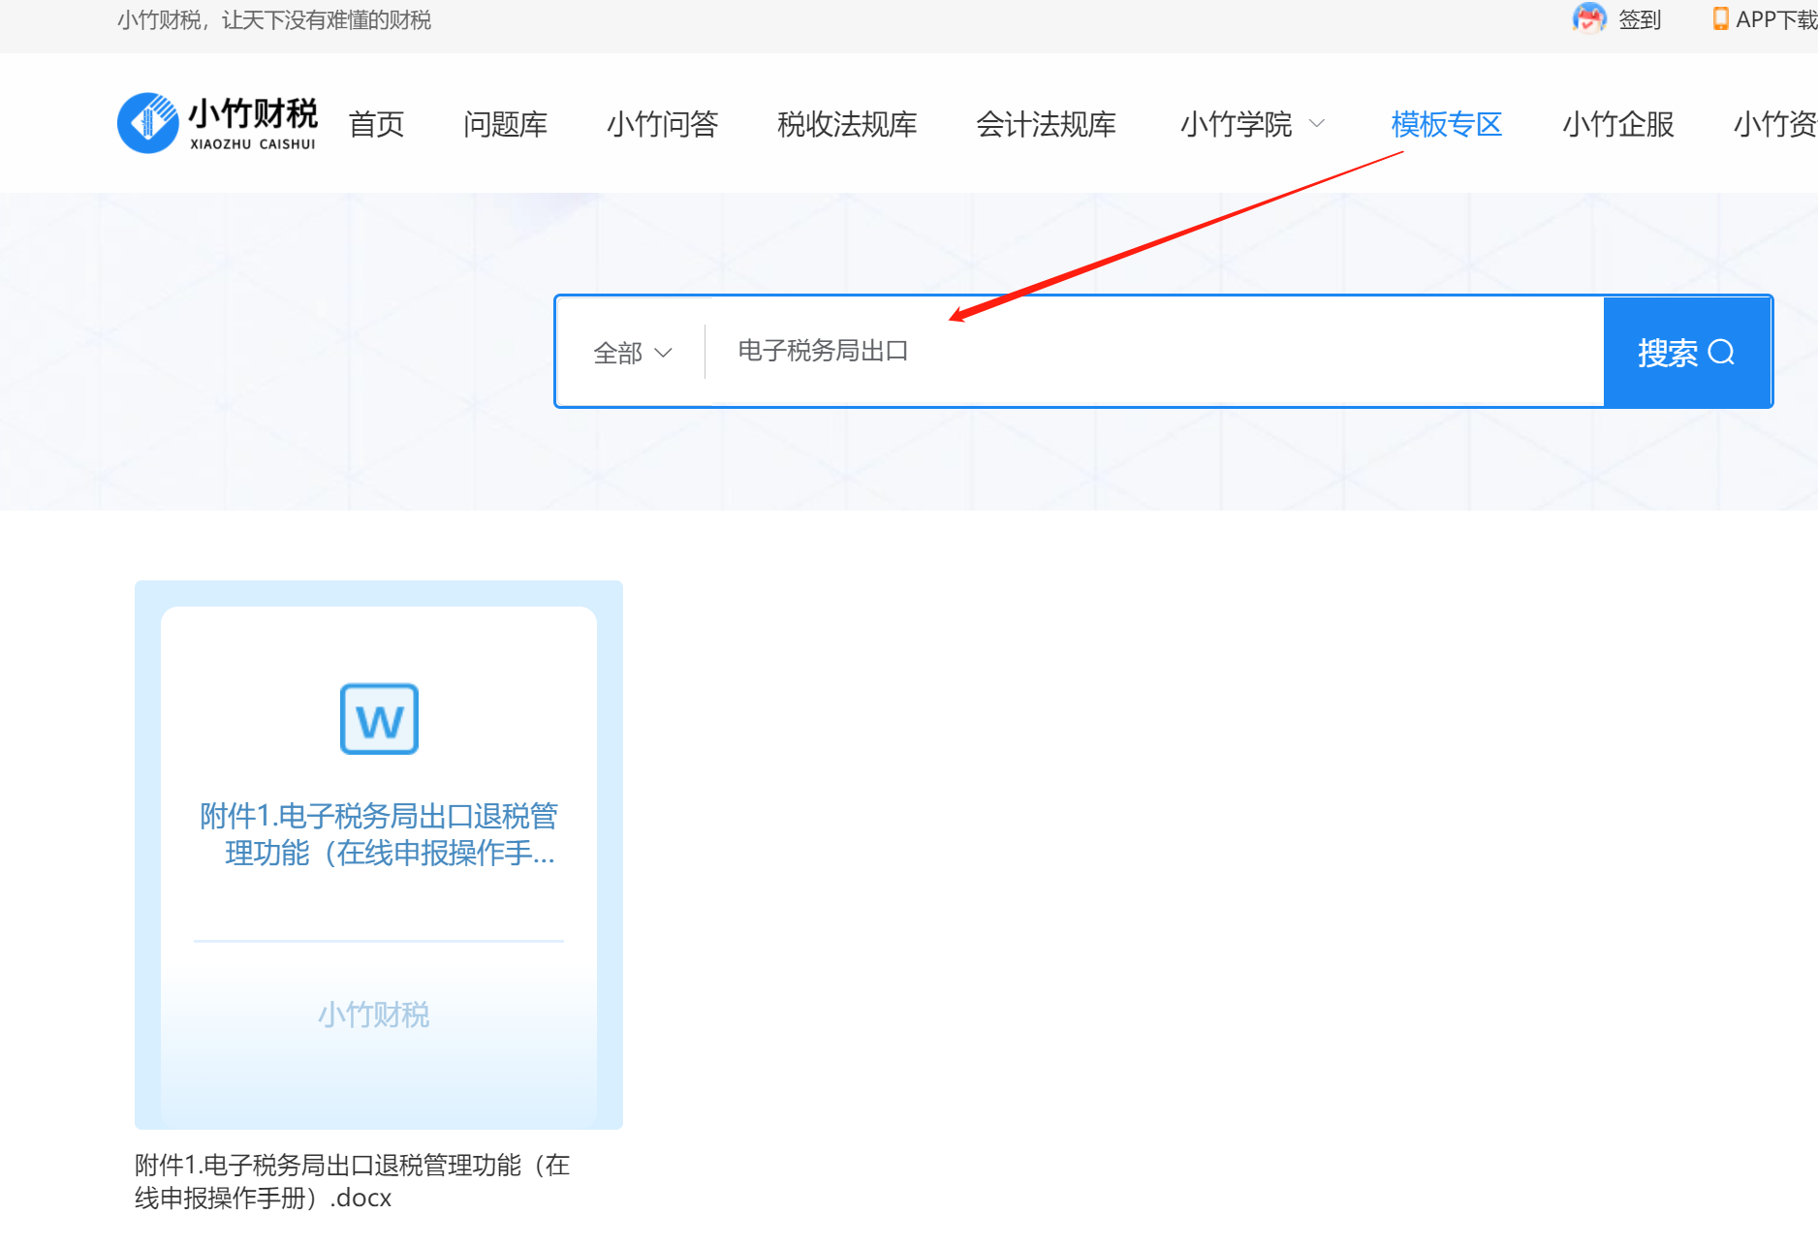Open 小竹问答 page

point(662,124)
